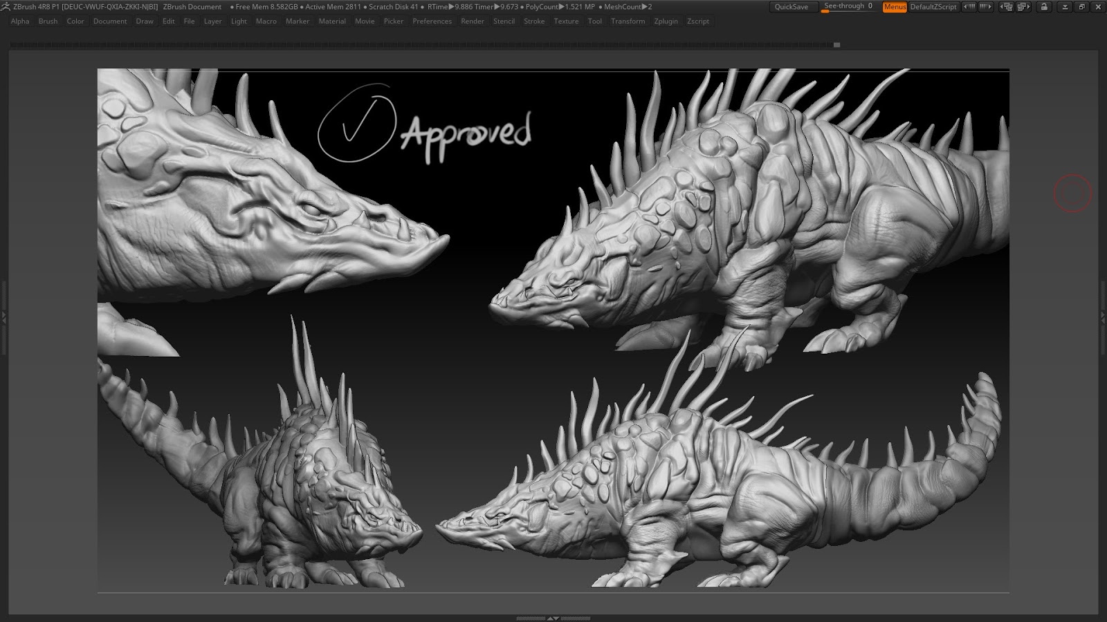The width and height of the screenshot is (1107, 622).
Task: Open the Zscript menu
Action: 698,21
